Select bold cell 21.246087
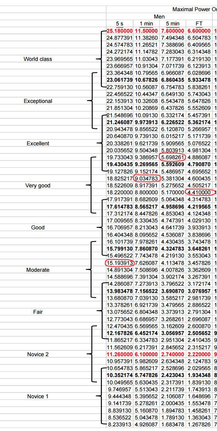Screen dimensions: 217x431 (x=120, y=122)
